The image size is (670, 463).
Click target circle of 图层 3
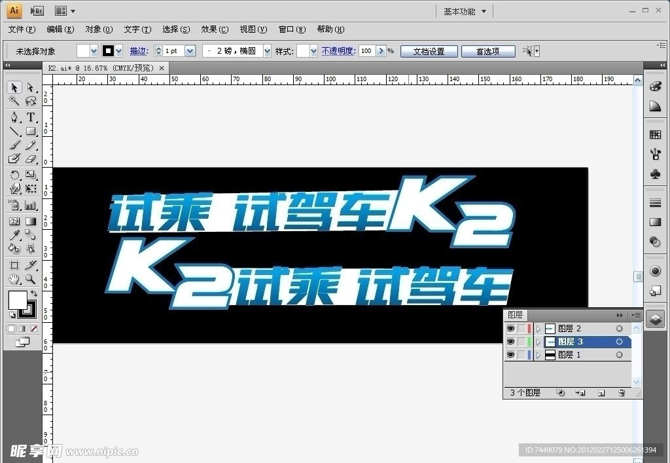click(x=619, y=342)
